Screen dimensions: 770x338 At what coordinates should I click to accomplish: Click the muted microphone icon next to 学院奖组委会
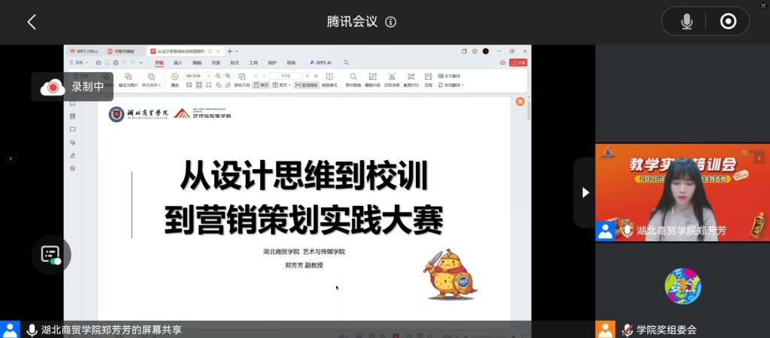point(627,330)
